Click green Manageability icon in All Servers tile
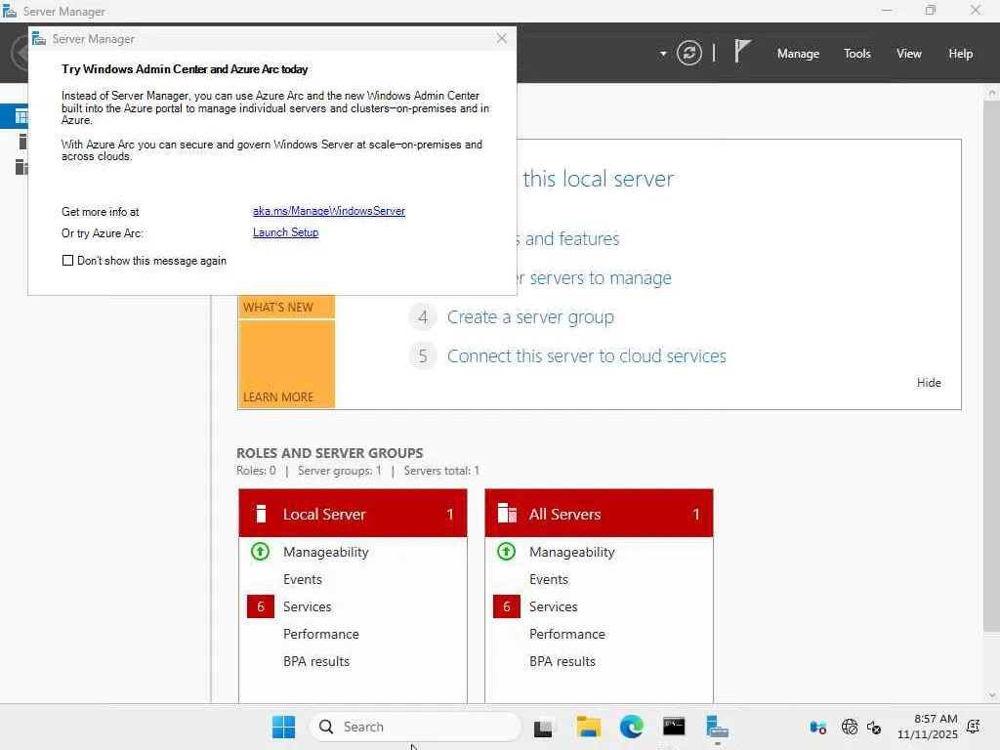Image resolution: width=1000 pixels, height=750 pixels. tap(507, 551)
